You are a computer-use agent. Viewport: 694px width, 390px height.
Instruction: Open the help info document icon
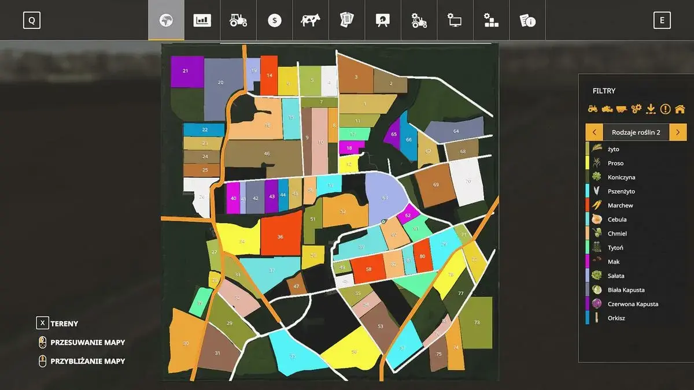pyautogui.click(x=527, y=20)
